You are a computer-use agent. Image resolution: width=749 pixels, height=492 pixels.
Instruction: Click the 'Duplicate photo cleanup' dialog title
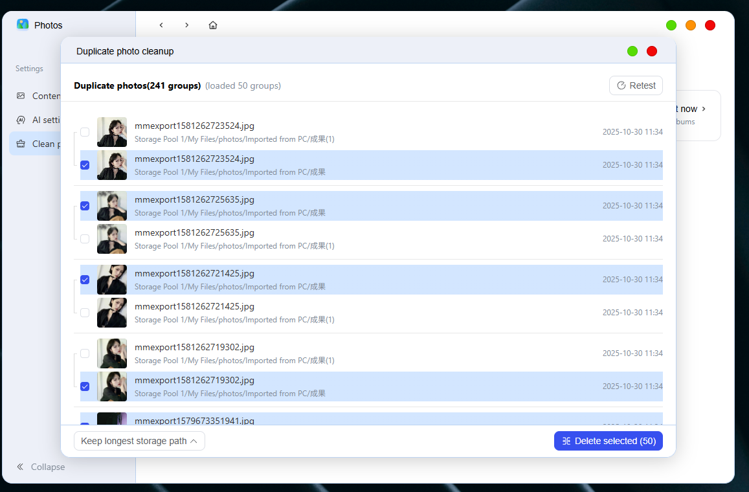pos(125,51)
